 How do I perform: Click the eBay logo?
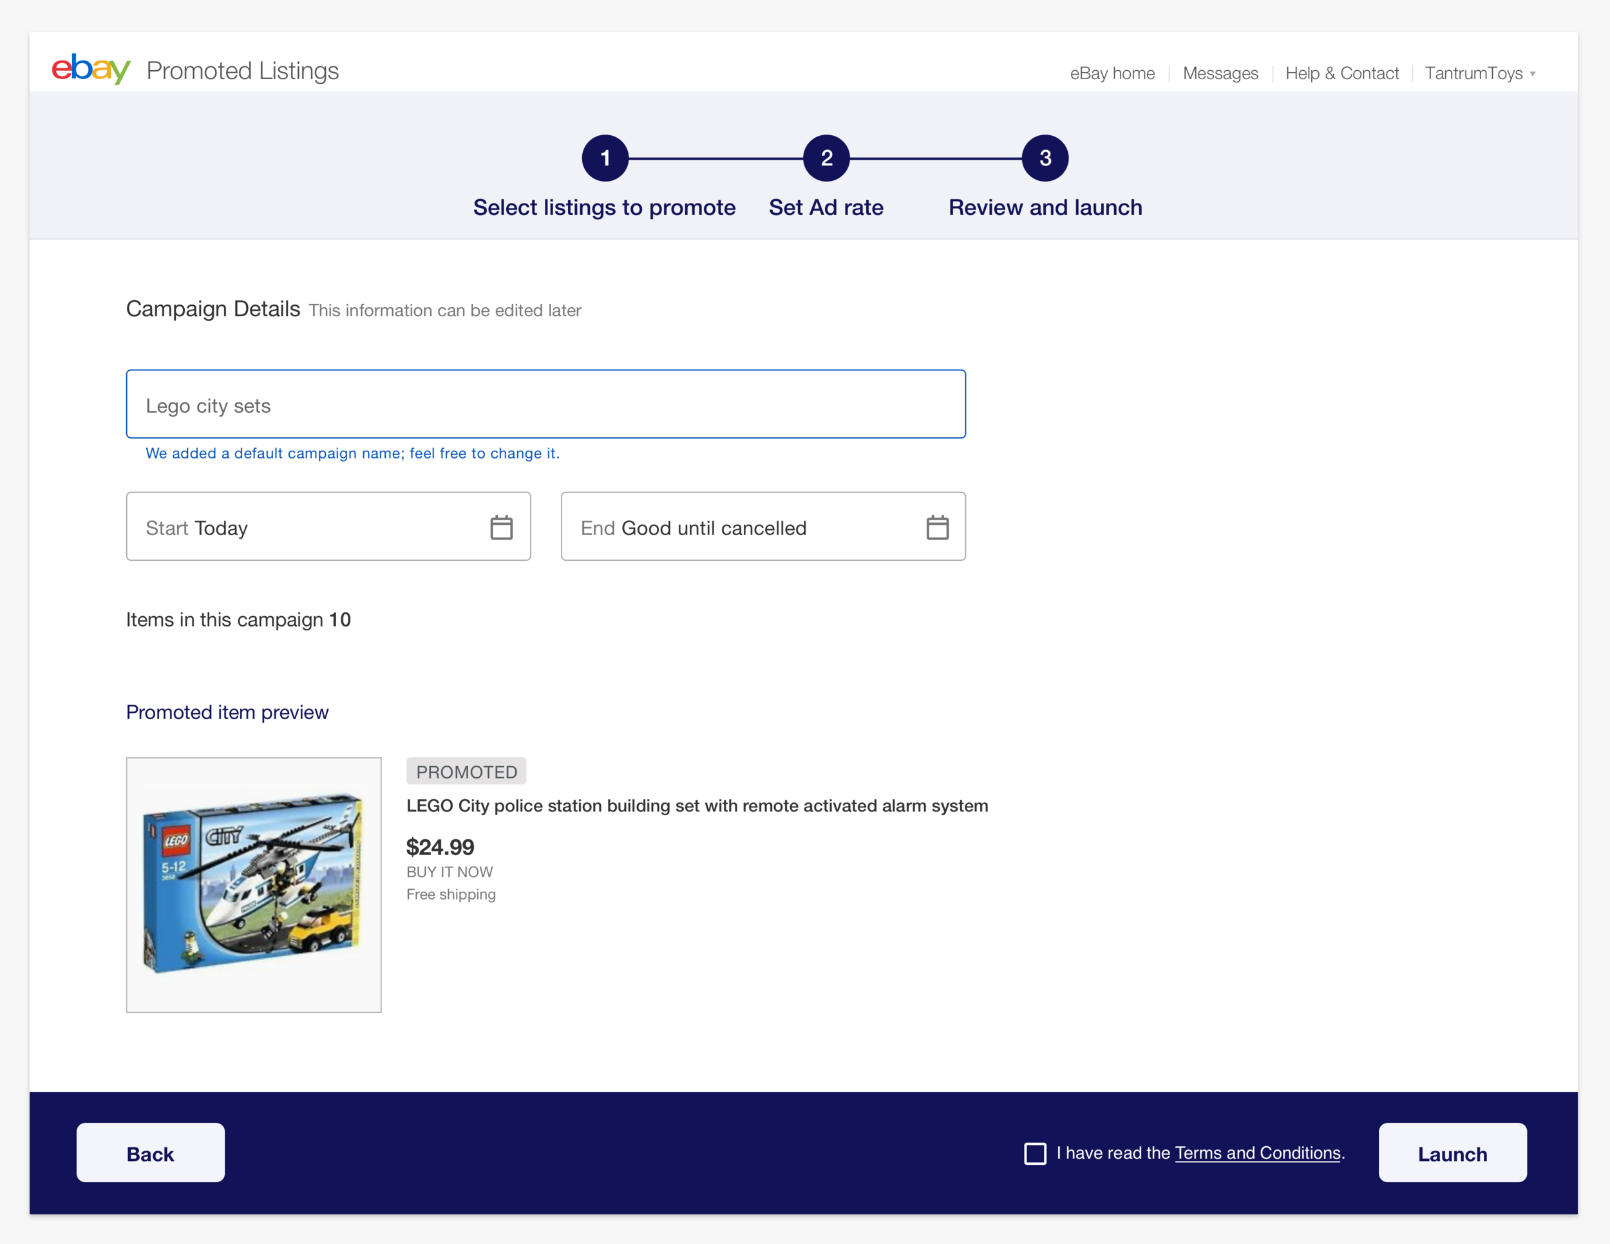91,70
